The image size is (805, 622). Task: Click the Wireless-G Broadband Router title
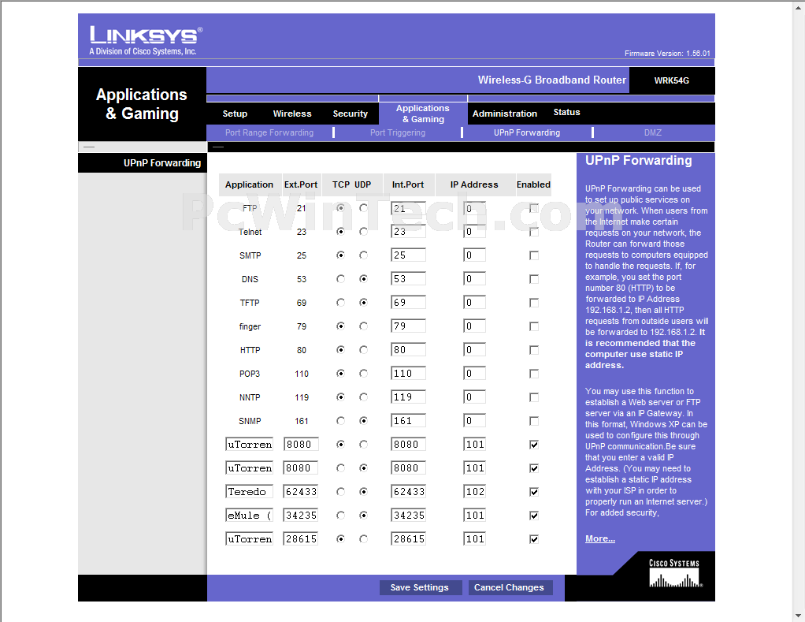click(552, 80)
